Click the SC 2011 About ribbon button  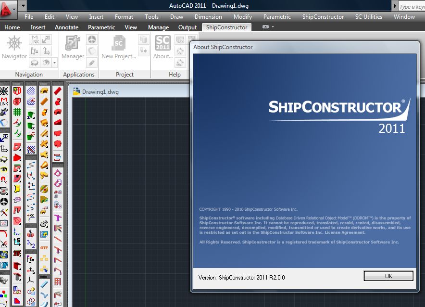(162, 48)
